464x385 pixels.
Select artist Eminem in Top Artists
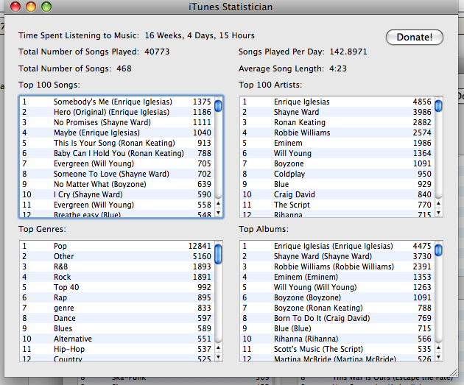(337, 143)
